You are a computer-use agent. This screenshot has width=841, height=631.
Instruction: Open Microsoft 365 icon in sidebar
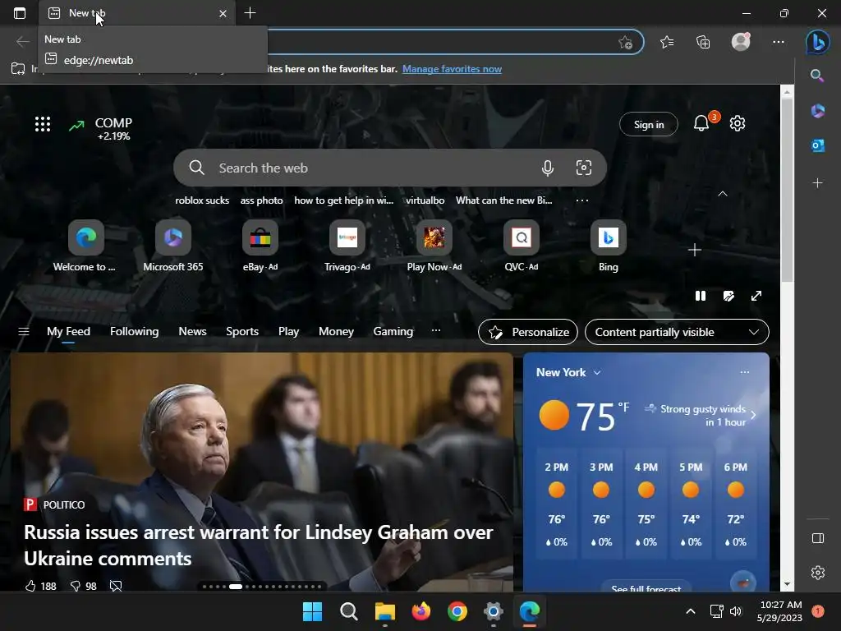pyautogui.click(x=817, y=111)
